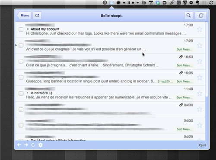Go back using the left arrow in the bottom bar

(x=19, y=145)
